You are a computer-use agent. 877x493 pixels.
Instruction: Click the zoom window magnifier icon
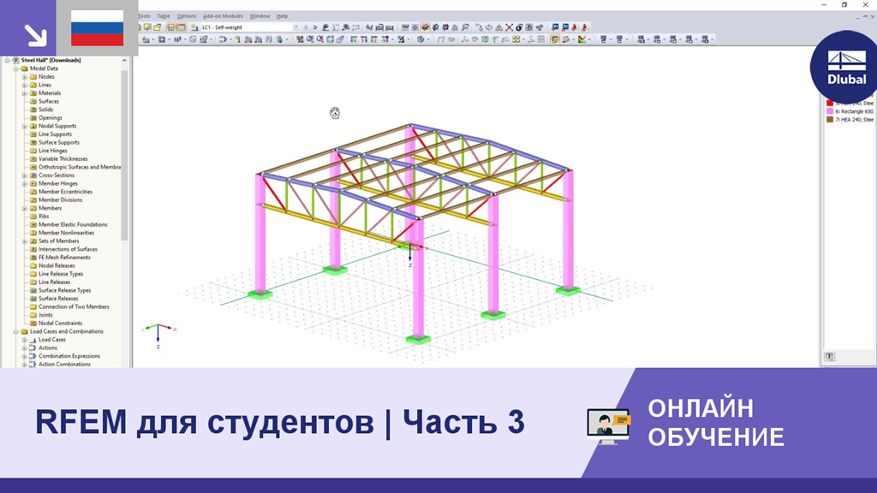(x=310, y=39)
